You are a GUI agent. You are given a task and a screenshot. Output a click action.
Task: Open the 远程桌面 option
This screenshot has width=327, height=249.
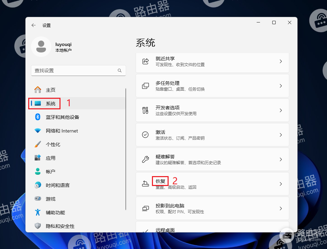212,227
